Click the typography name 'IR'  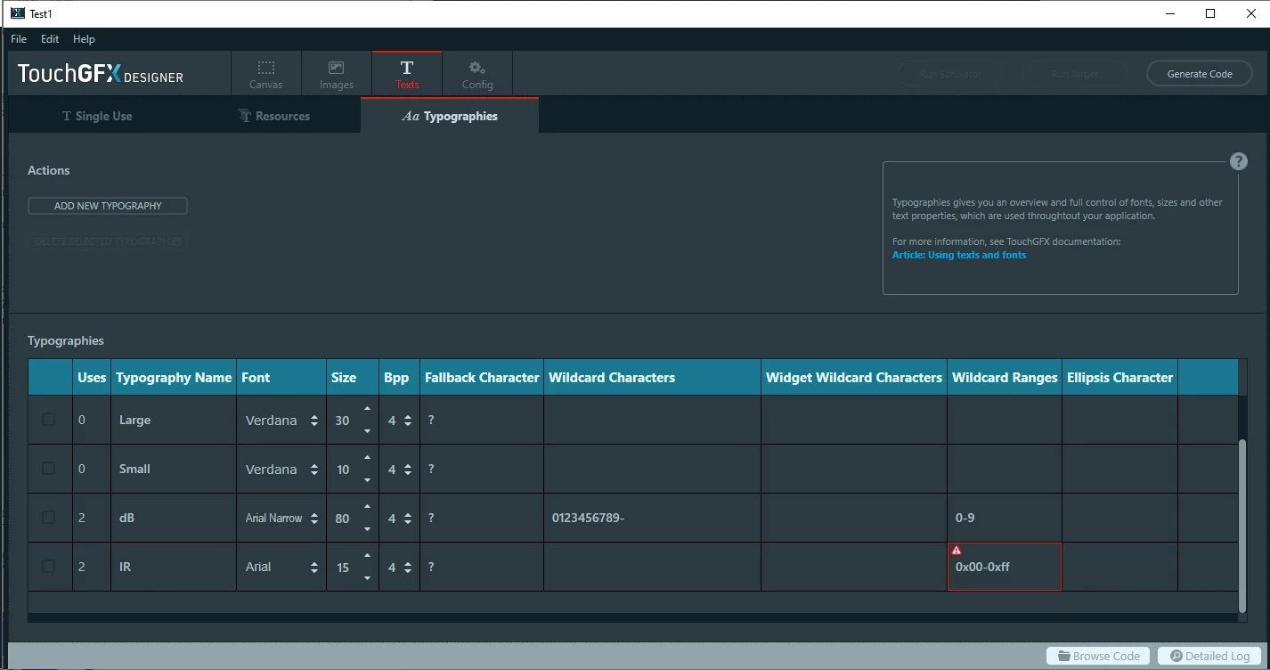point(125,567)
